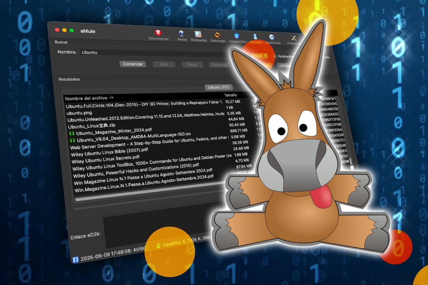The height and width of the screenshot is (285, 428).
Task: Select the Web Server Development result row
Action: [x=150, y=142]
